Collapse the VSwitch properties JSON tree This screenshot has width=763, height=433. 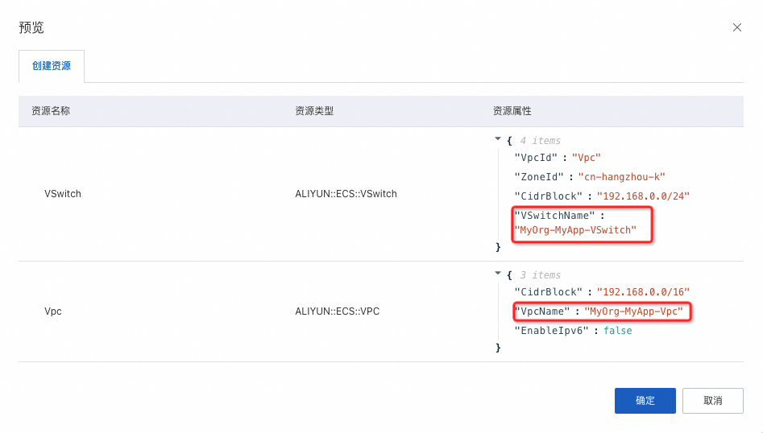(499, 139)
